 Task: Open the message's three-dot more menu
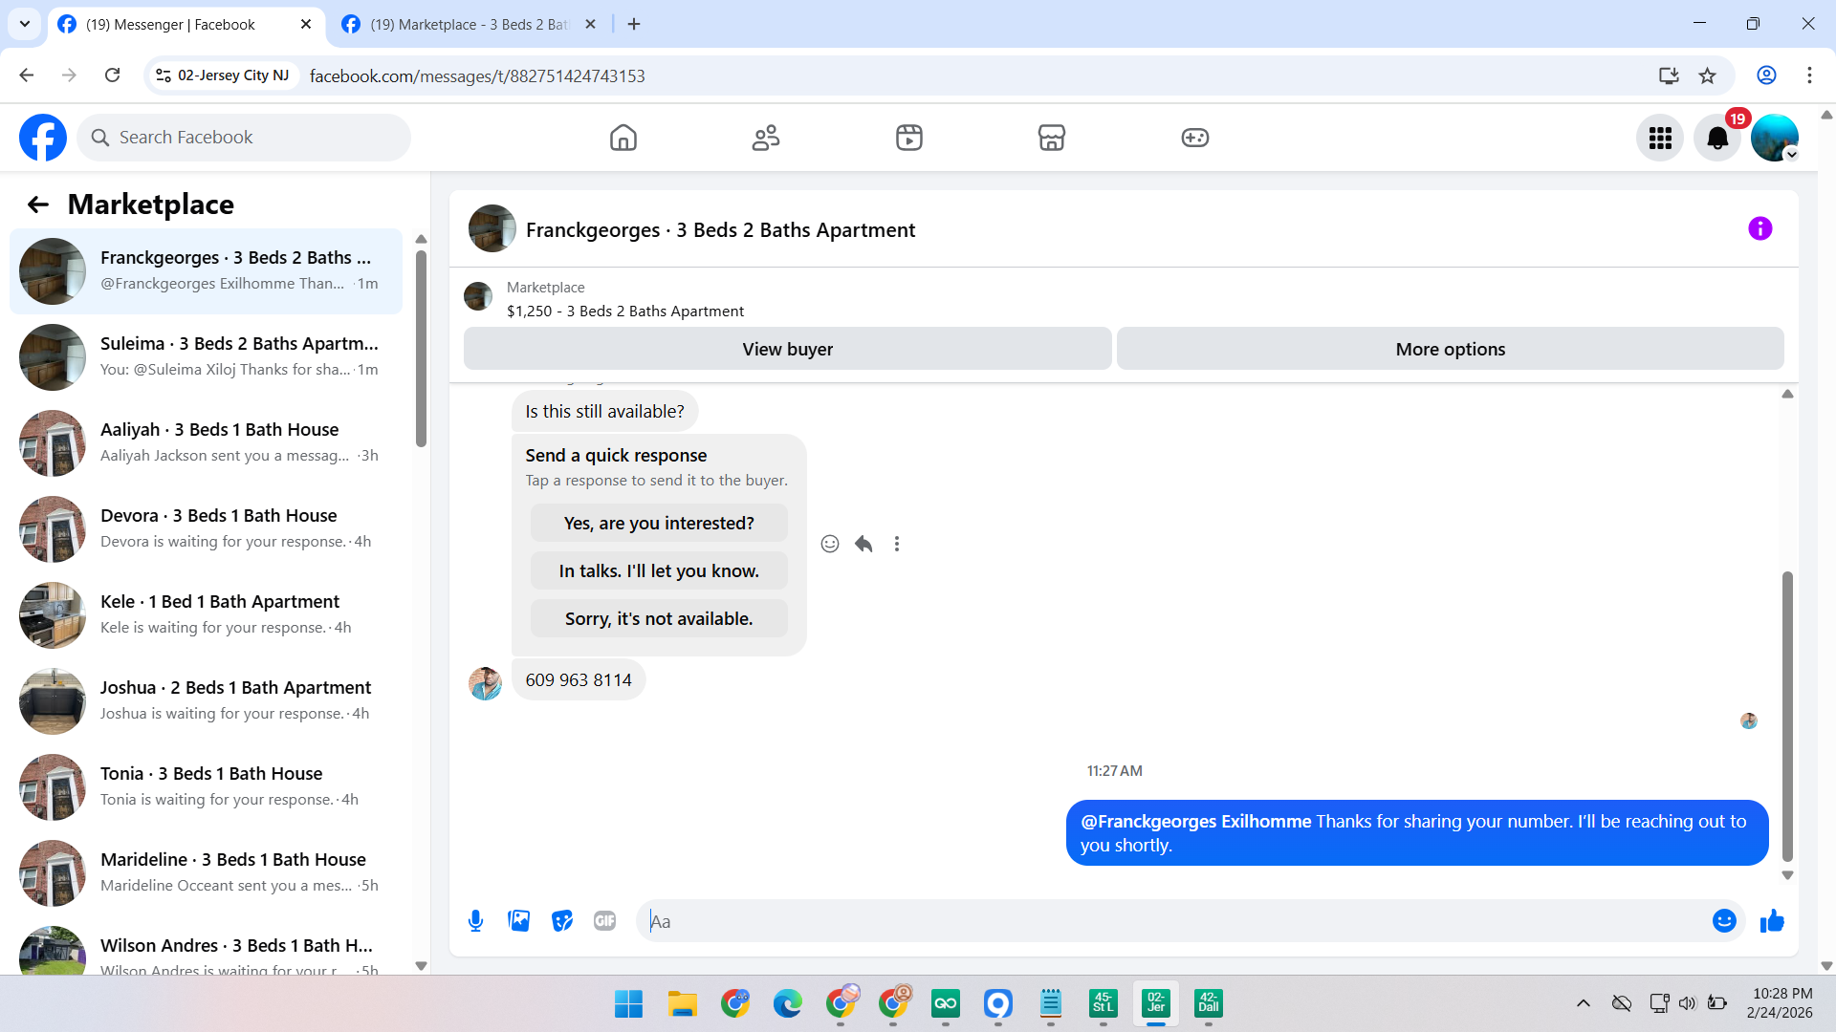(896, 544)
